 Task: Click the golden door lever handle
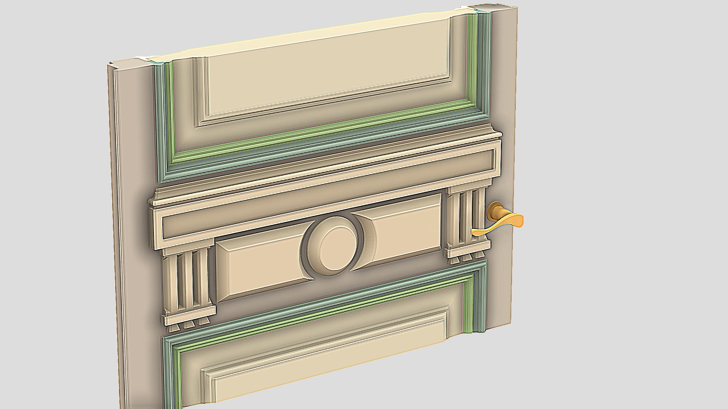pos(500,224)
